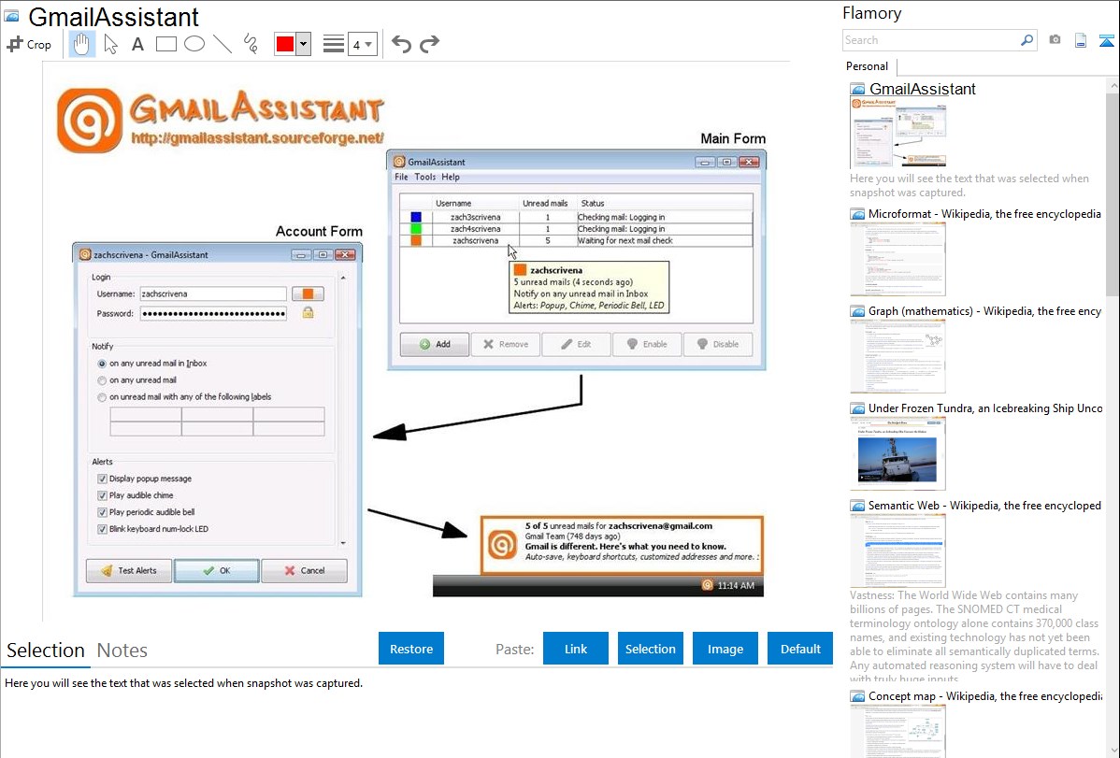Click the selected text description below Selection tab
Screen dimensions: 1120x758
(x=183, y=684)
